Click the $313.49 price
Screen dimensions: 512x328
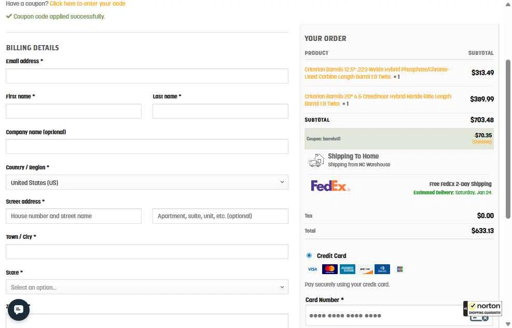(x=482, y=73)
